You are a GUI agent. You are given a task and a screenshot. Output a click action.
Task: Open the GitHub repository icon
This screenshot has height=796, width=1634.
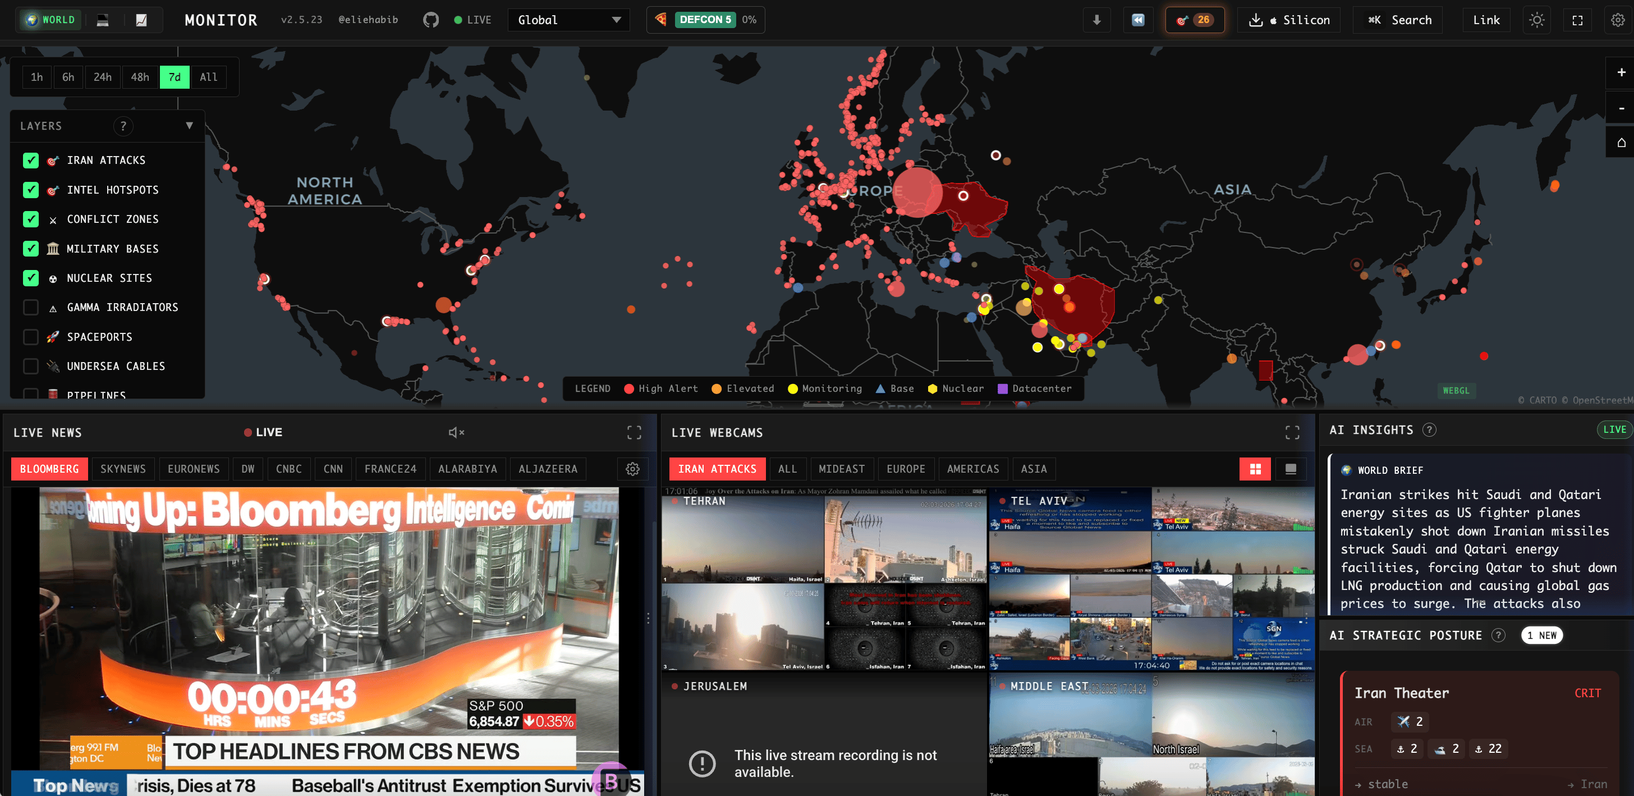[x=431, y=20]
